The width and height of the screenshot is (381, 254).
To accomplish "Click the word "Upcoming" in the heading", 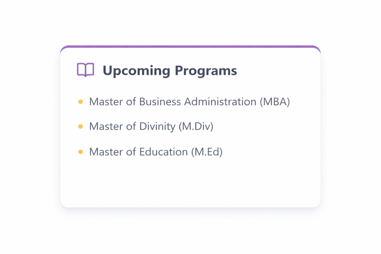I will [137, 70].
